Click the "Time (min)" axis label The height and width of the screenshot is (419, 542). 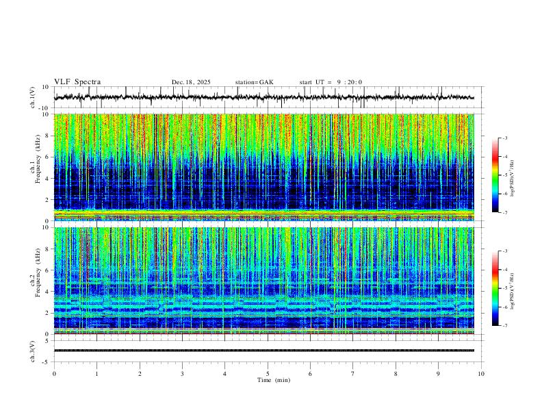pyautogui.click(x=274, y=380)
